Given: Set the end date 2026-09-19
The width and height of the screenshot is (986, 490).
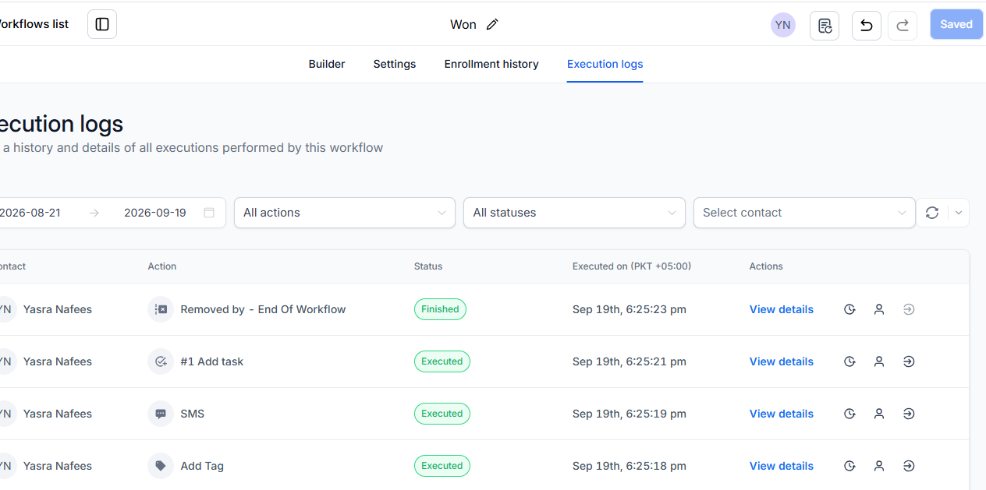Looking at the screenshot, I should [x=155, y=213].
